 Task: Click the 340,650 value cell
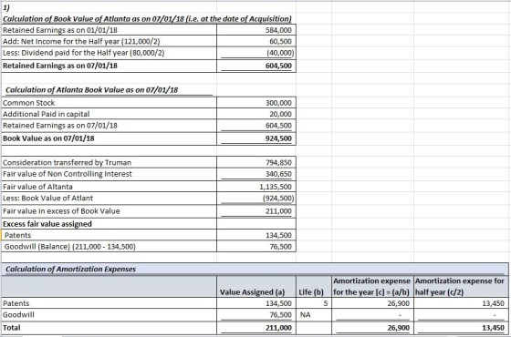pos(256,174)
